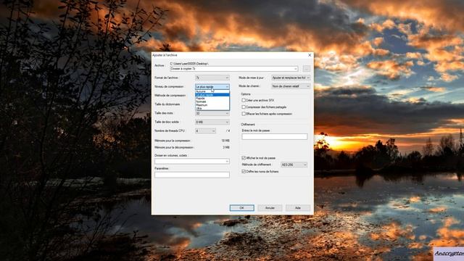Image resolution: width=464 pixels, height=261 pixels.
Task: Open the Nombre de threads CPU dropdown
Action: pyautogui.click(x=205, y=130)
